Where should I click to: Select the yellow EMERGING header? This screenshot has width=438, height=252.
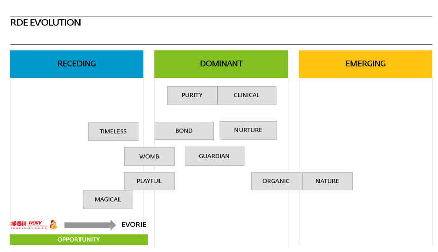(x=365, y=64)
